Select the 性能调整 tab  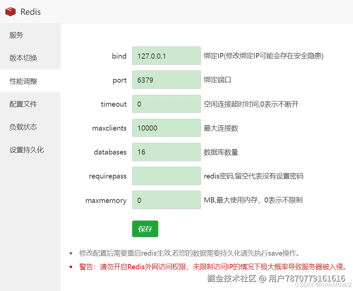[30, 81]
